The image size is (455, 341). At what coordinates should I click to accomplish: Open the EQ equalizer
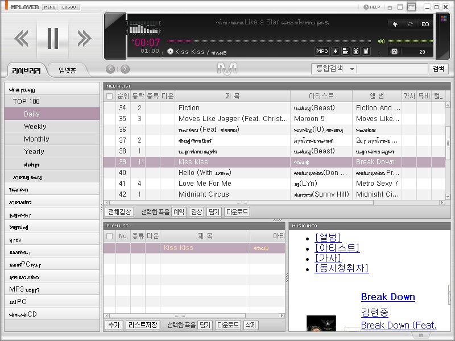[425, 24]
